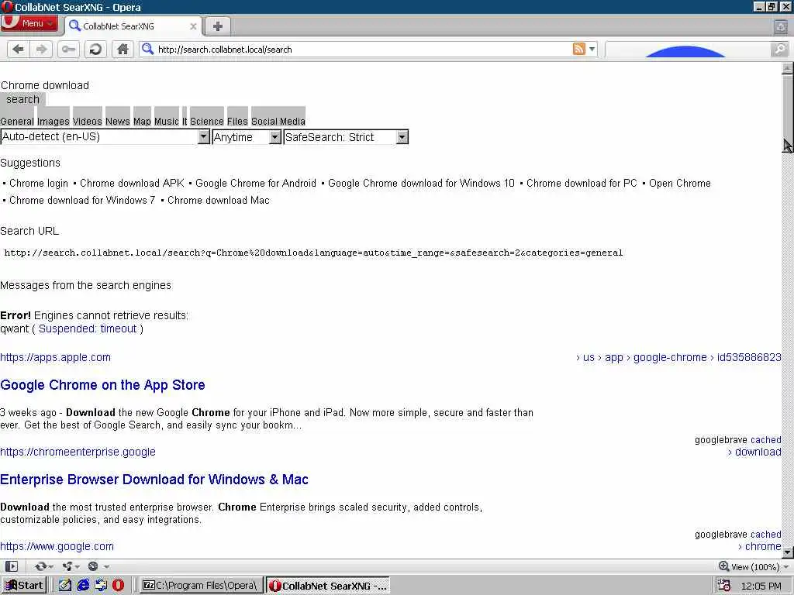Click Chrome download for Windows 7 suggestion
The width and height of the screenshot is (794, 595).
82,201
